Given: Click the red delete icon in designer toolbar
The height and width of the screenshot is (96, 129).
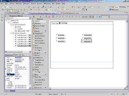Looking at the screenshot, I should [x=49, y=17].
